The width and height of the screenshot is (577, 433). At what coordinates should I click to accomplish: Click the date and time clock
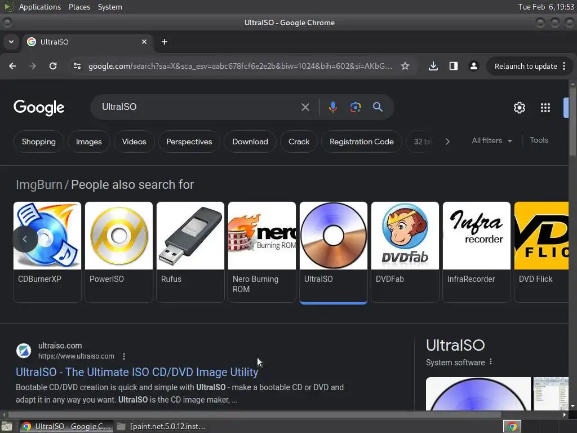[x=546, y=7]
